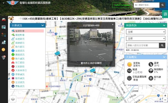Open the upper 全部 dropdown in 快速查詢

[x=146, y=32]
